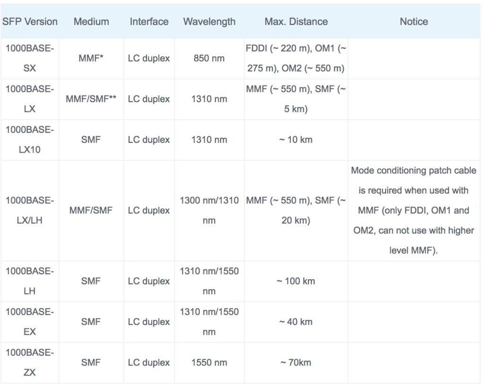The height and width of the screenshot is (390, 484).
Task: Select the 1000BASE-LX/LH cell
Action: pyautogui.click(x=30, y=210)
